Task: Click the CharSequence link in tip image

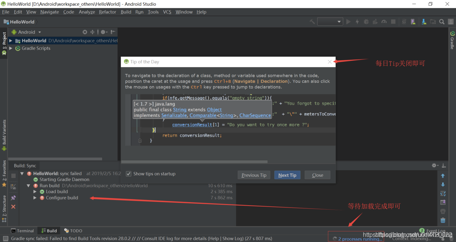Action: pyautogui.click(x=255, y=115)
